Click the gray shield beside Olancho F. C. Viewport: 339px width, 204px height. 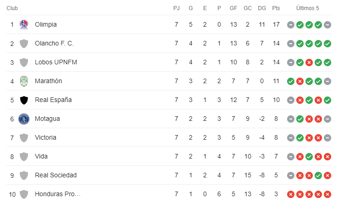point(24,44)
